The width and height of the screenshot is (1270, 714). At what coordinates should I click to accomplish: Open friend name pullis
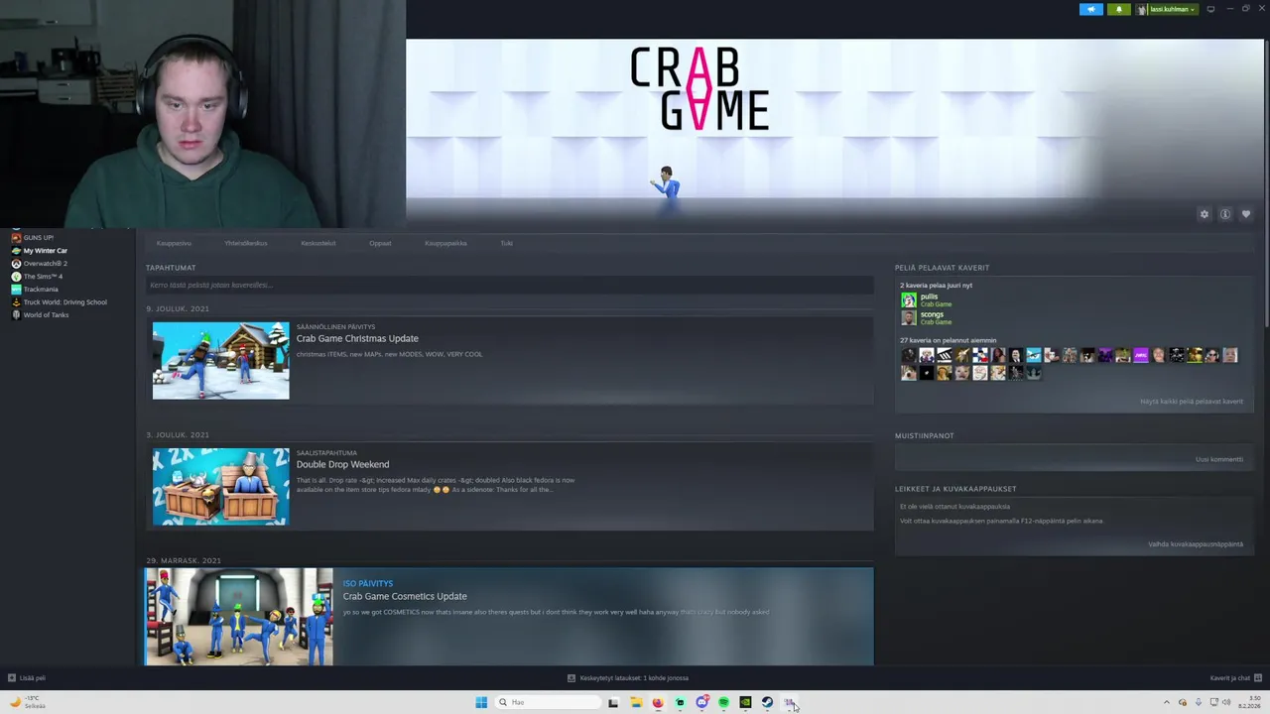coord(929,297)
